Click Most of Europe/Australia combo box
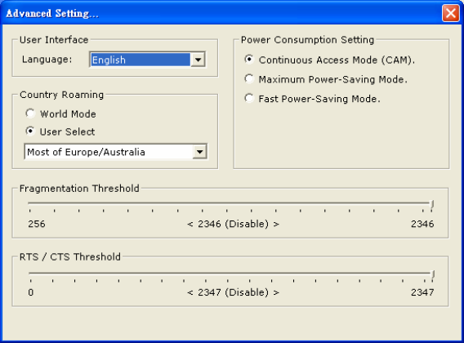 (x=116, y=152)
